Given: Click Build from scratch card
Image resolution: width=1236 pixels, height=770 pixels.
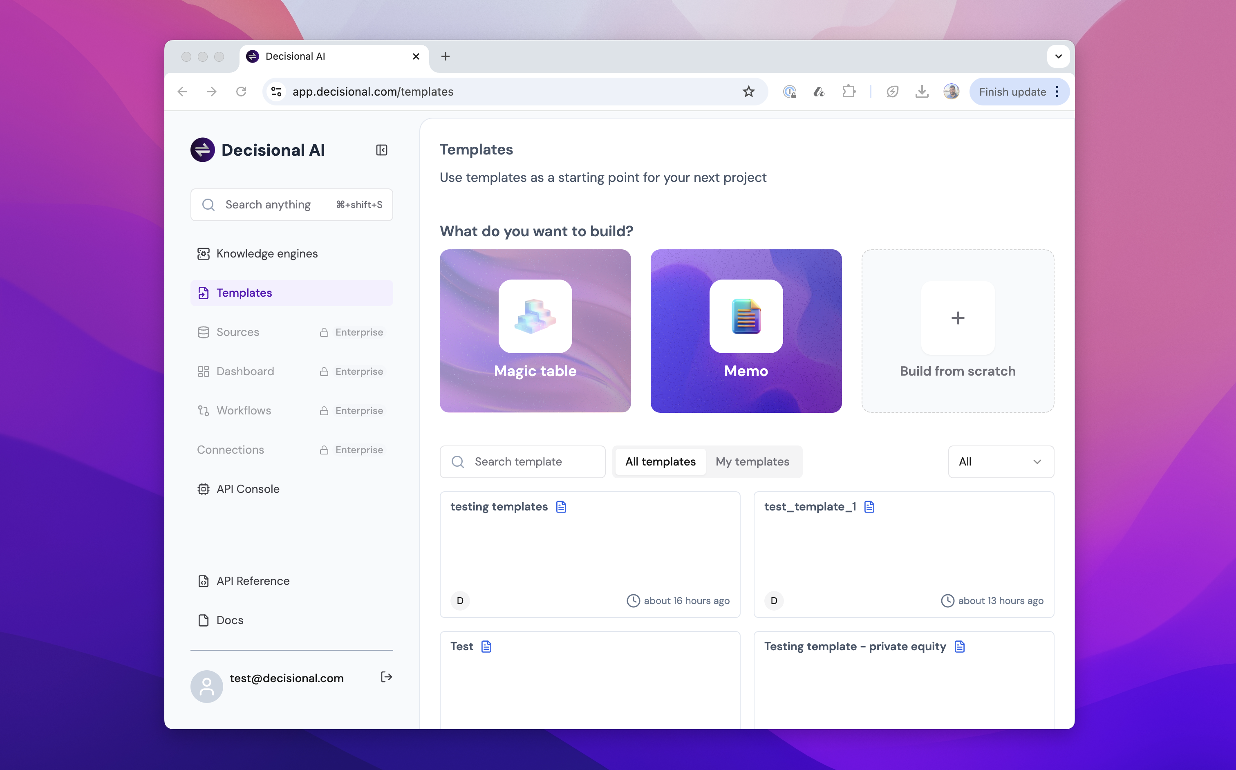Looking at the screenshot, I should tap(957, 331).
